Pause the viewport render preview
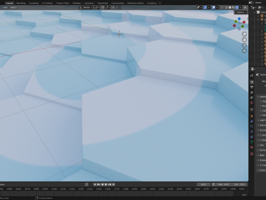The image size is (266, 200). pos(245,7)
